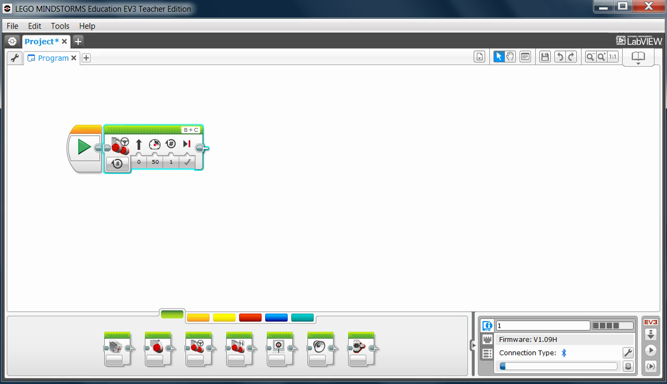Screen dimensions: 667x384
Task: Add a new project tab
Action: pos(78,42)
